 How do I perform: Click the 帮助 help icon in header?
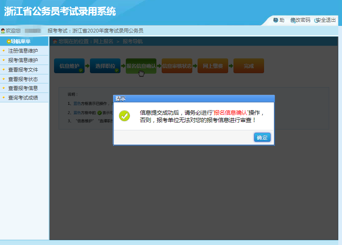pos(276,20)
